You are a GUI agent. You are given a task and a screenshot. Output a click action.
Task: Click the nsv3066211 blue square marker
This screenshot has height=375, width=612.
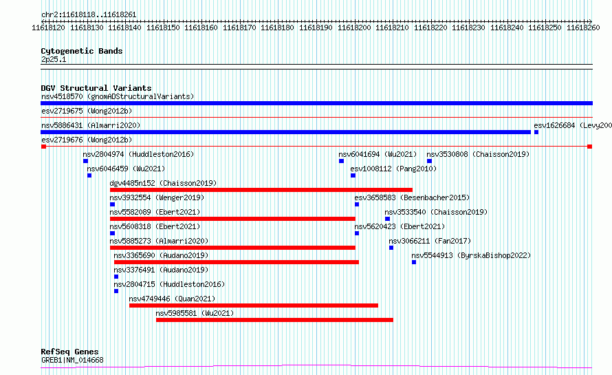[x=391, y=248]
